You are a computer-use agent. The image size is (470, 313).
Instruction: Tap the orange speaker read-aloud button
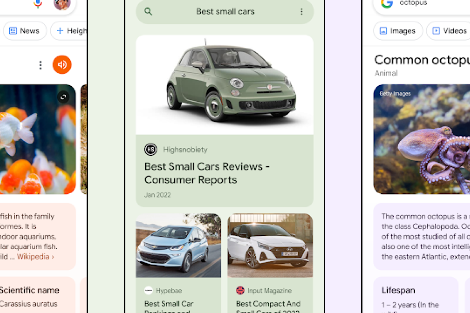[62, 65]
